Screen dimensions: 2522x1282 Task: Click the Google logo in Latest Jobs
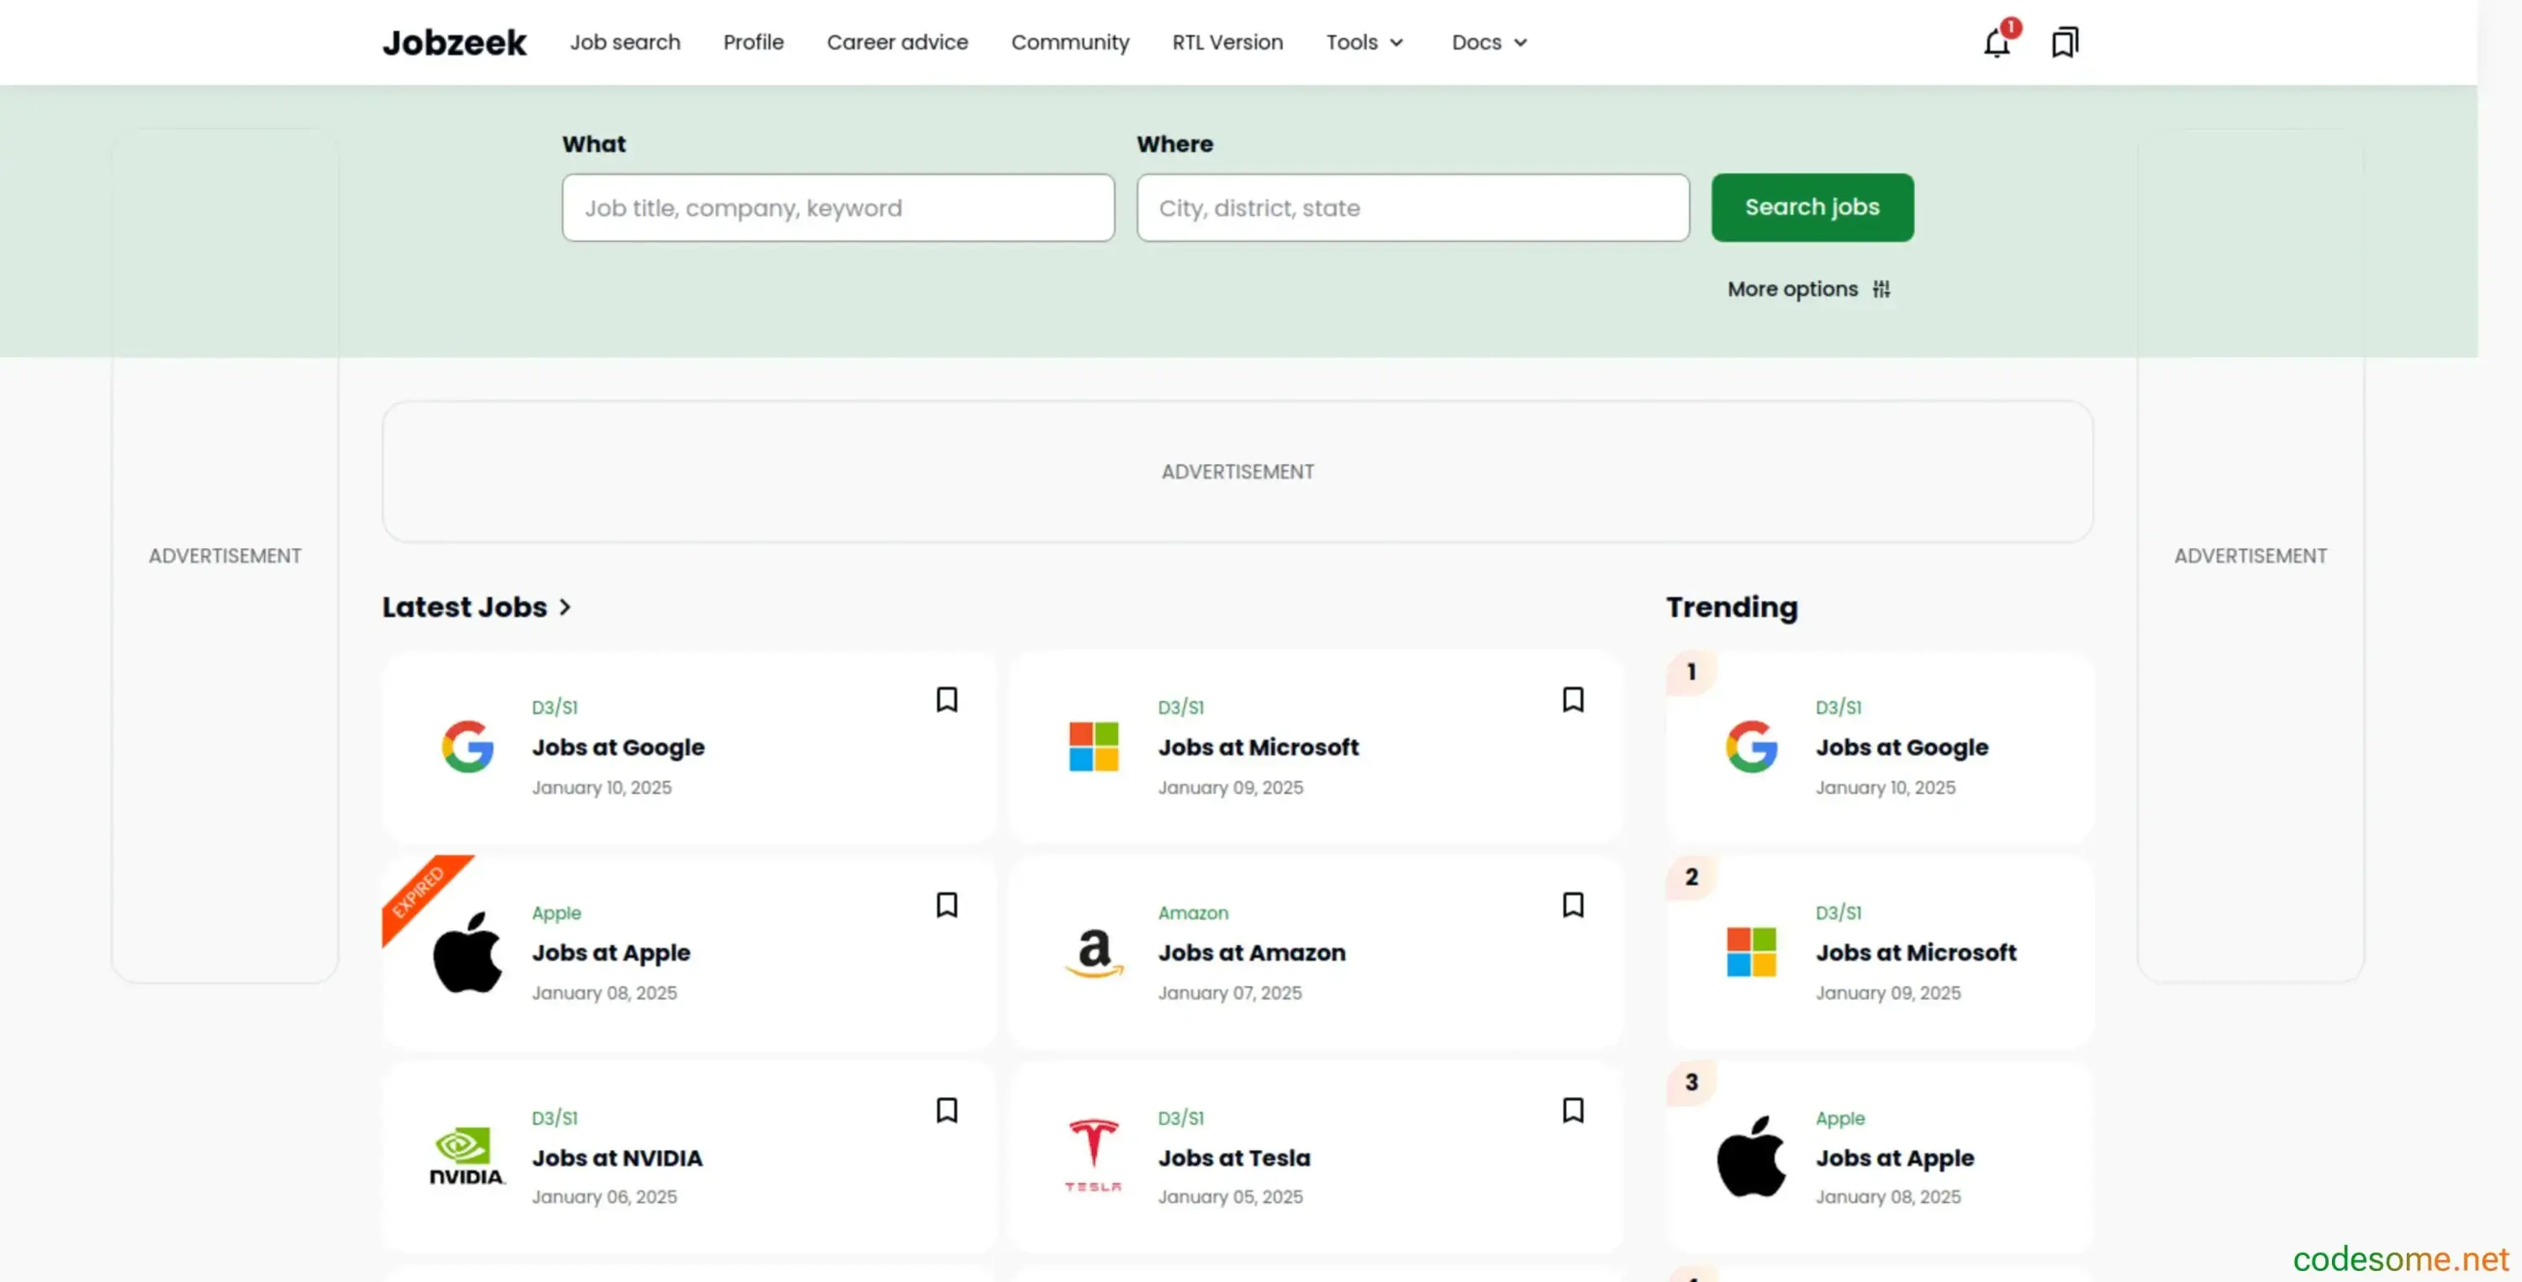(x=467, y=747)
